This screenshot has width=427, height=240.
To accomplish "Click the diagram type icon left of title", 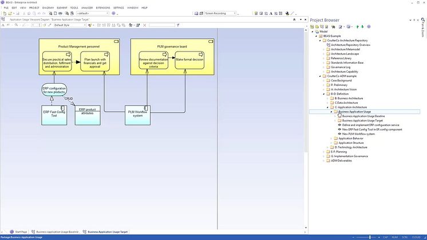I will 3,19.
